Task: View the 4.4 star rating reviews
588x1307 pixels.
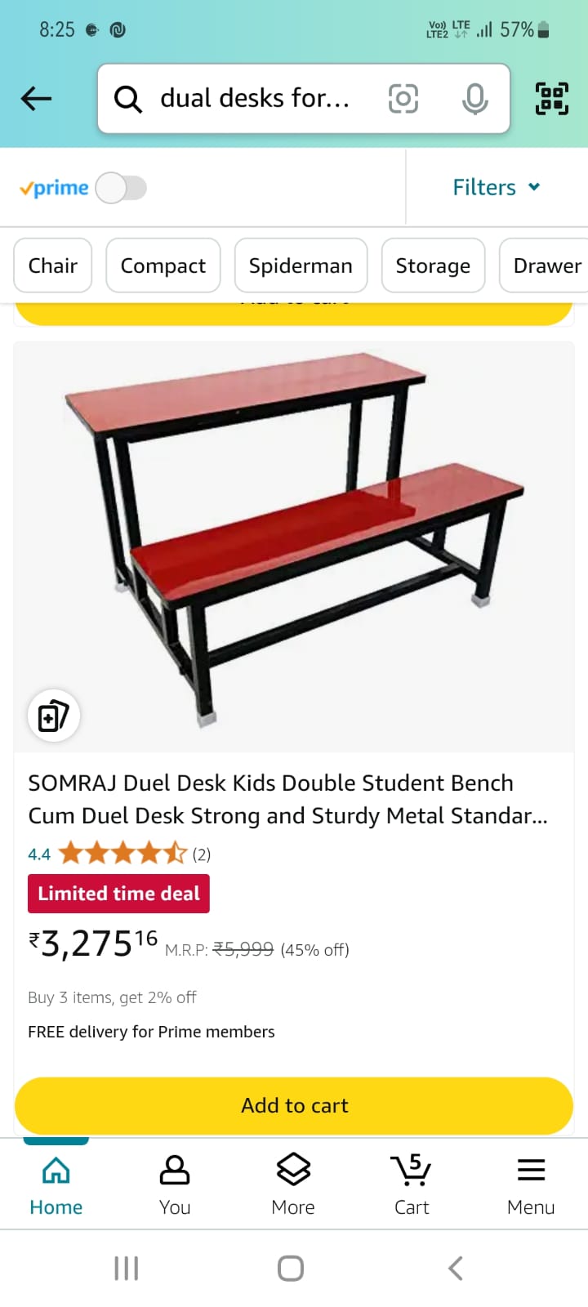Action: [x=119, y=854]
